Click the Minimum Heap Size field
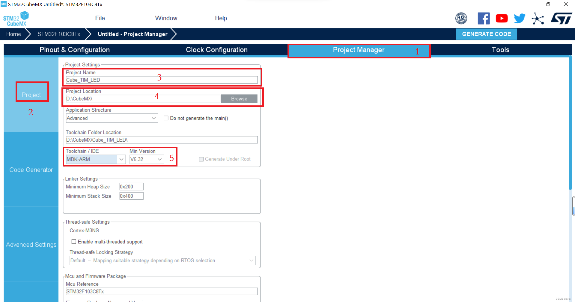Viewport: 575px width, 303px height. point(131,187)
